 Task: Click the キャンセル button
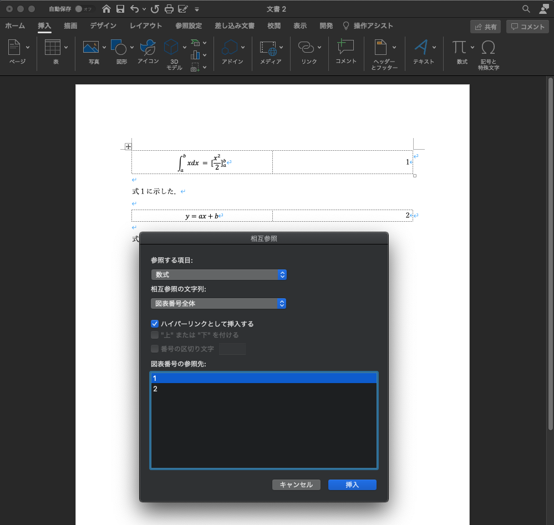(296, 485)
